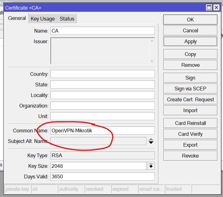
Task: Copy the certificate
Action: pyautogui.click(x=190, y=54)
